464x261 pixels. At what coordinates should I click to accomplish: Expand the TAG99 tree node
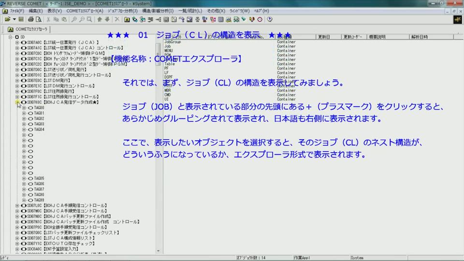click(24, 200)
